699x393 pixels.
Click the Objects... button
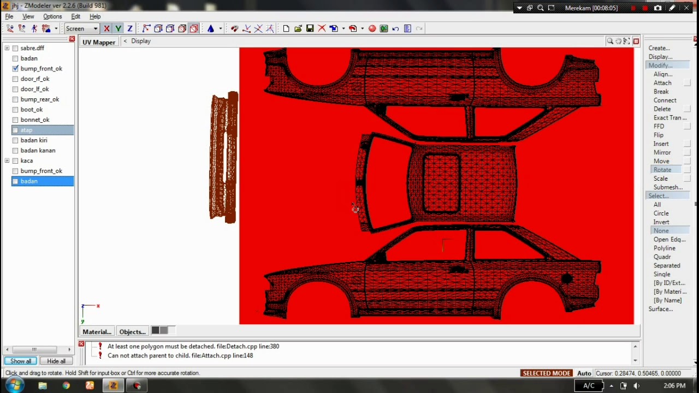tap(133, 331)
